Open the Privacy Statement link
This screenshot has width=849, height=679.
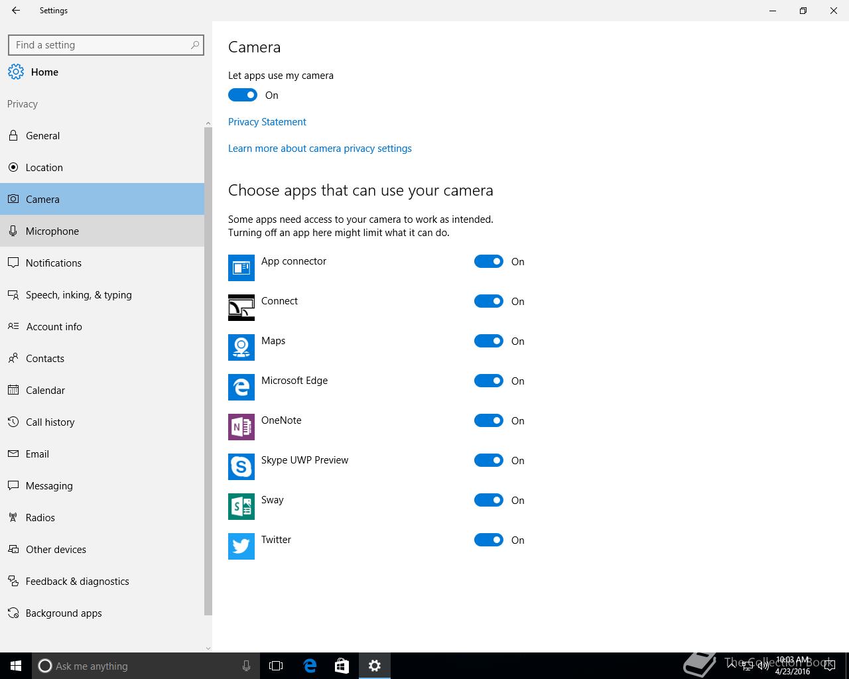point(267,122)
